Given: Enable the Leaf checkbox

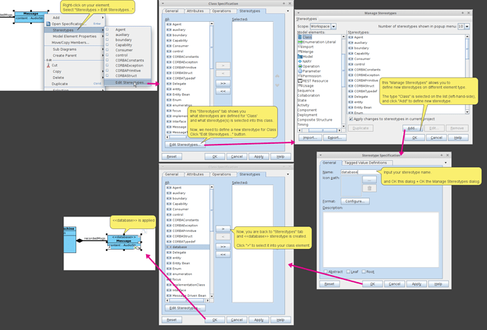Looking at the screenshot, I should click(348, 271).
